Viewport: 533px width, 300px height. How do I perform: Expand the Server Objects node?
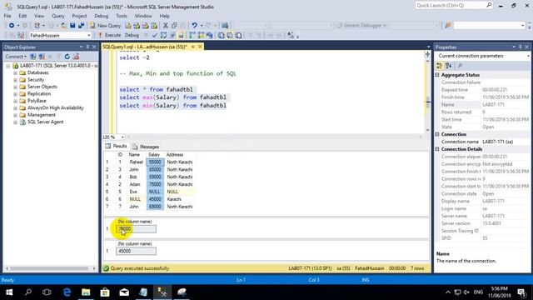pos(15,87)
